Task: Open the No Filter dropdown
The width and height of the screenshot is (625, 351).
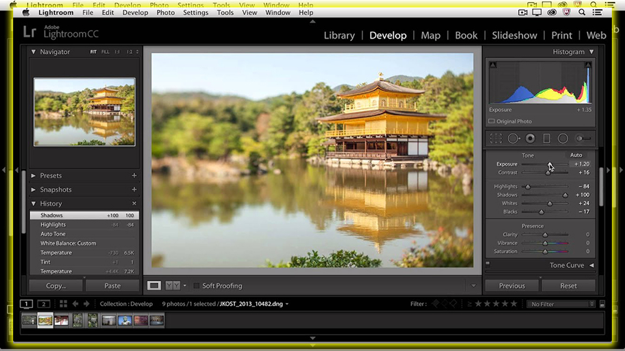Action: 561,304
